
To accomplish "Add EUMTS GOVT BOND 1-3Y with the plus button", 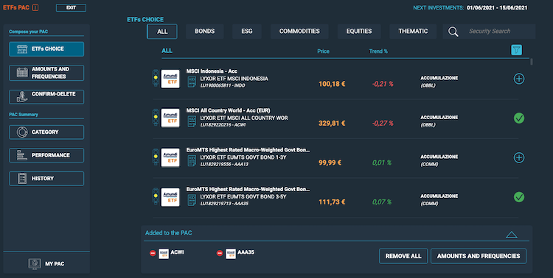I will pyautogui.click(x=519, y=157).
